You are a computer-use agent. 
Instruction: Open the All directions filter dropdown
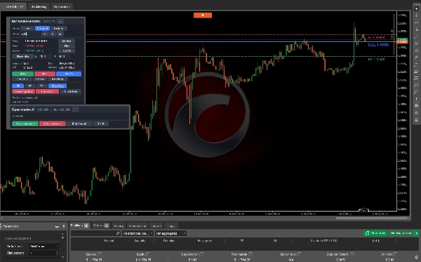point(138,233)
